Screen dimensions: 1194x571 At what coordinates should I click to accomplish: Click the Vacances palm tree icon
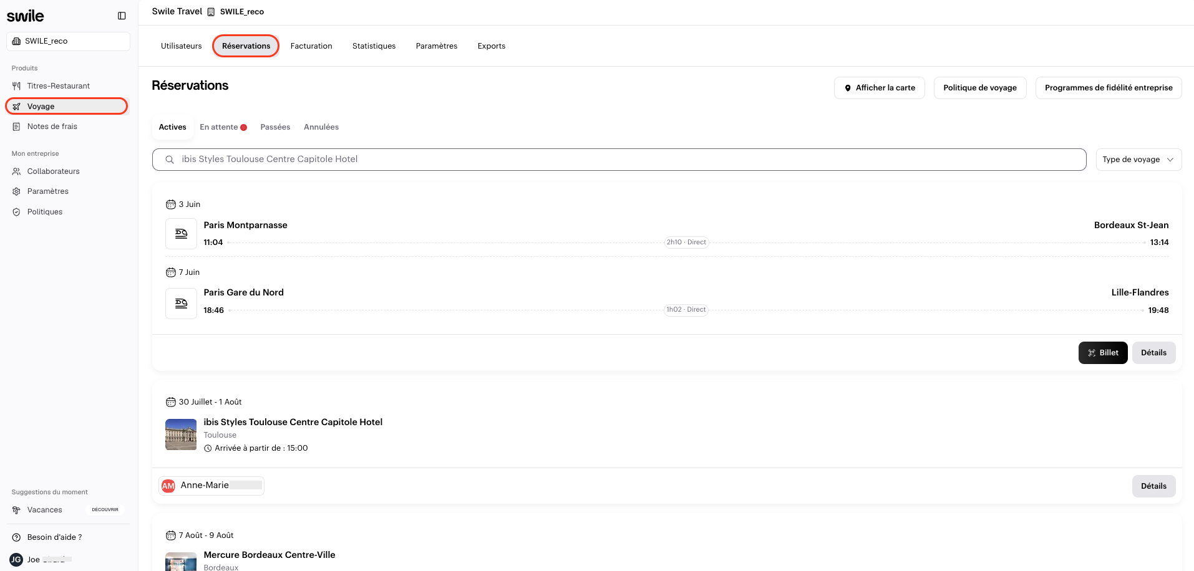(x=16, y=510)
